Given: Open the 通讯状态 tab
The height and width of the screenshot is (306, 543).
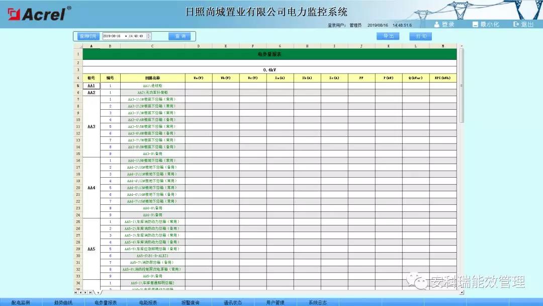Looking at the screenshot, I should coord(233,302).
